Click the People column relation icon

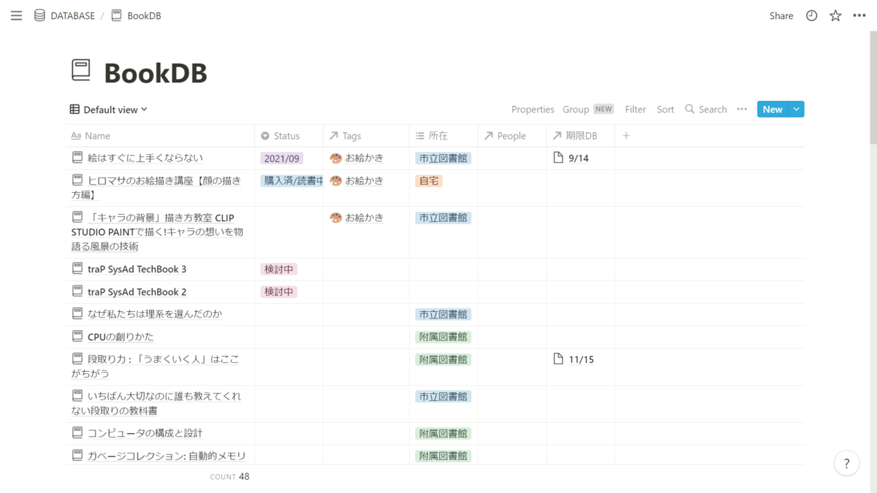[489, 136]
